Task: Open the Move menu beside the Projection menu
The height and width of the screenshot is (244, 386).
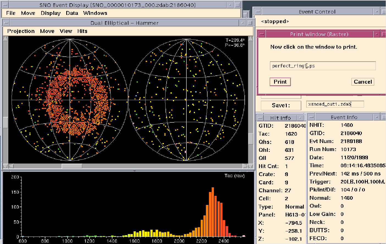Action: pos(47,31)
